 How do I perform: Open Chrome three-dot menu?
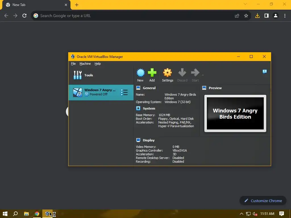pos(285,16)
